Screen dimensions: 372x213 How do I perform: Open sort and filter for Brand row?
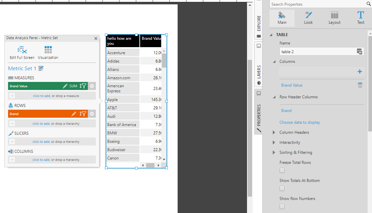[83, 114]
